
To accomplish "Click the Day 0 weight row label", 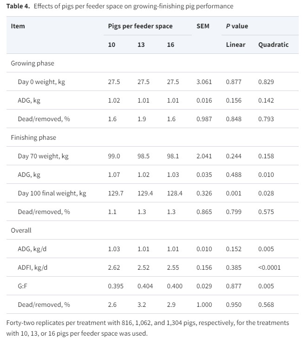I will coord(41,82).
